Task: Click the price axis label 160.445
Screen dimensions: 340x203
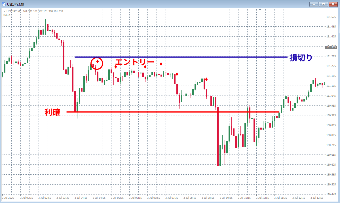Action: [331, 194]
